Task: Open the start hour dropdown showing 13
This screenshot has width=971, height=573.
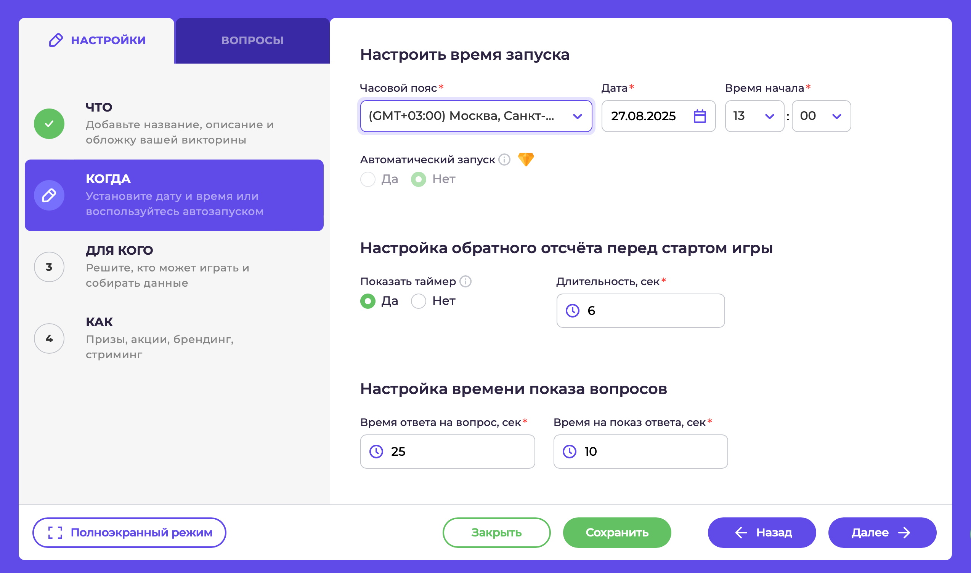Action: pos(754,116)
